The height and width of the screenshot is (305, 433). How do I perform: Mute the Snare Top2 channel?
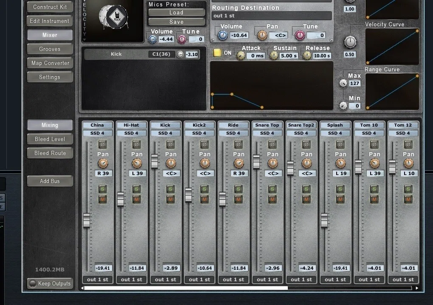point(306,199)
